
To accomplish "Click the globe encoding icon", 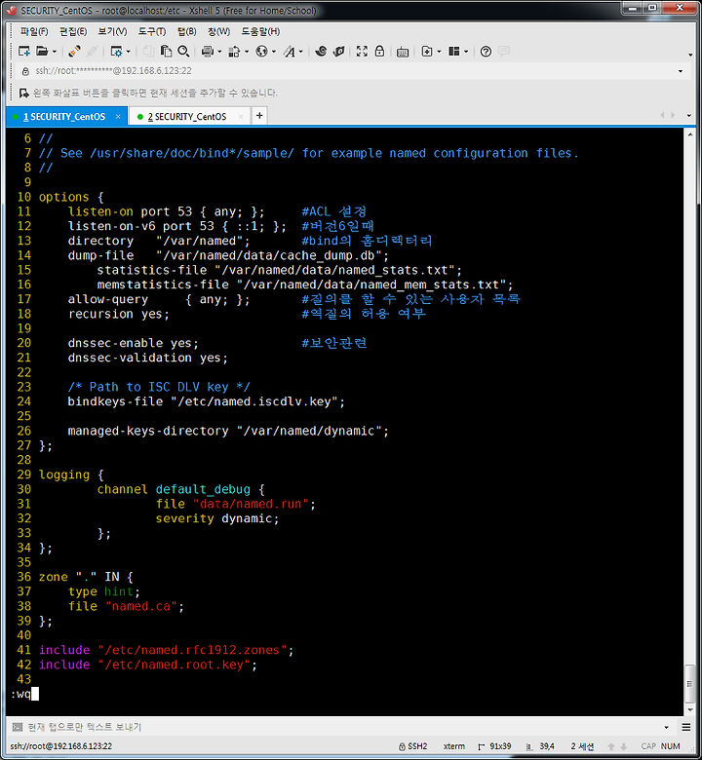I will (261, 52).
